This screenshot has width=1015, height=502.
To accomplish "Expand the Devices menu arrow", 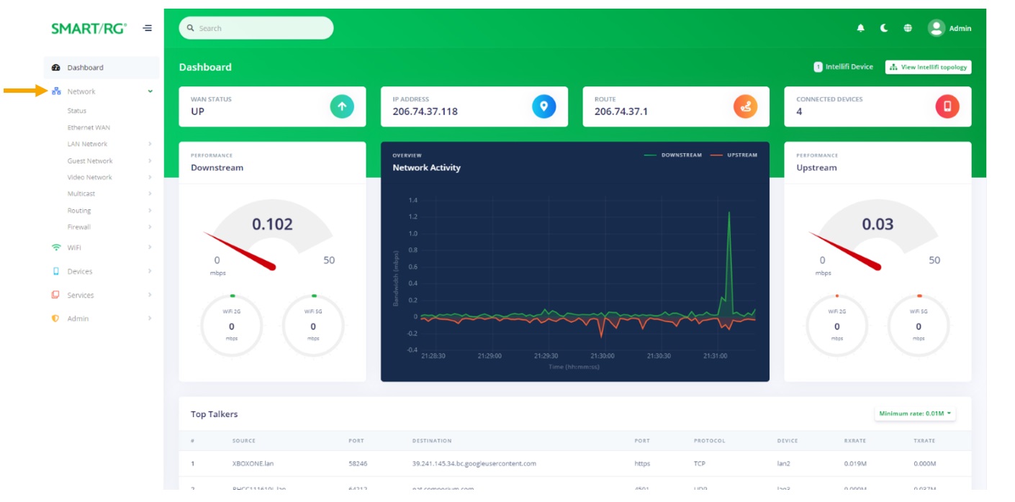I will [150, 271].
